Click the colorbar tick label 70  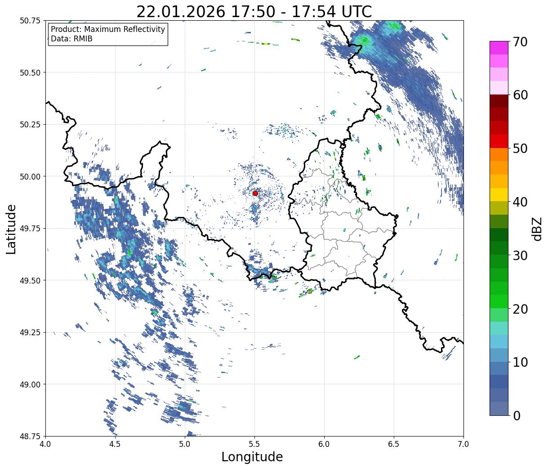tap(520, 42)
